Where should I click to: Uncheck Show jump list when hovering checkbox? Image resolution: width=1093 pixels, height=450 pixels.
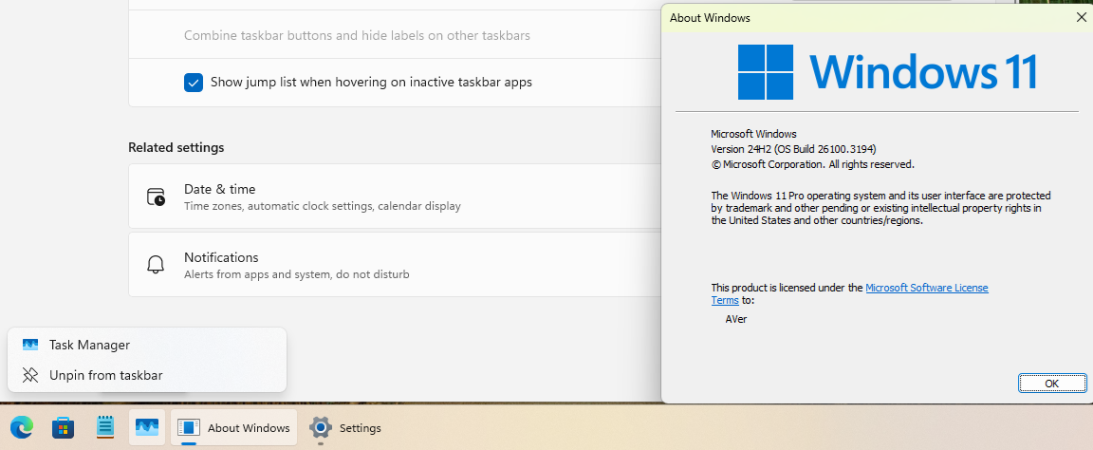click(x=194, y=83)
